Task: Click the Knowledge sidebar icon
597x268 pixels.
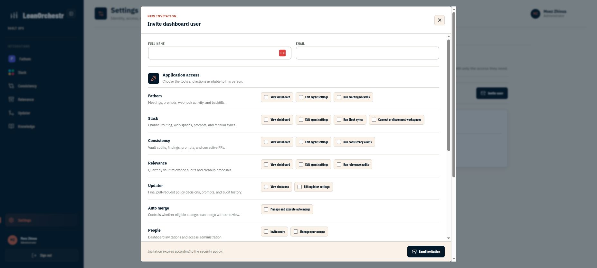Action: 12,126
